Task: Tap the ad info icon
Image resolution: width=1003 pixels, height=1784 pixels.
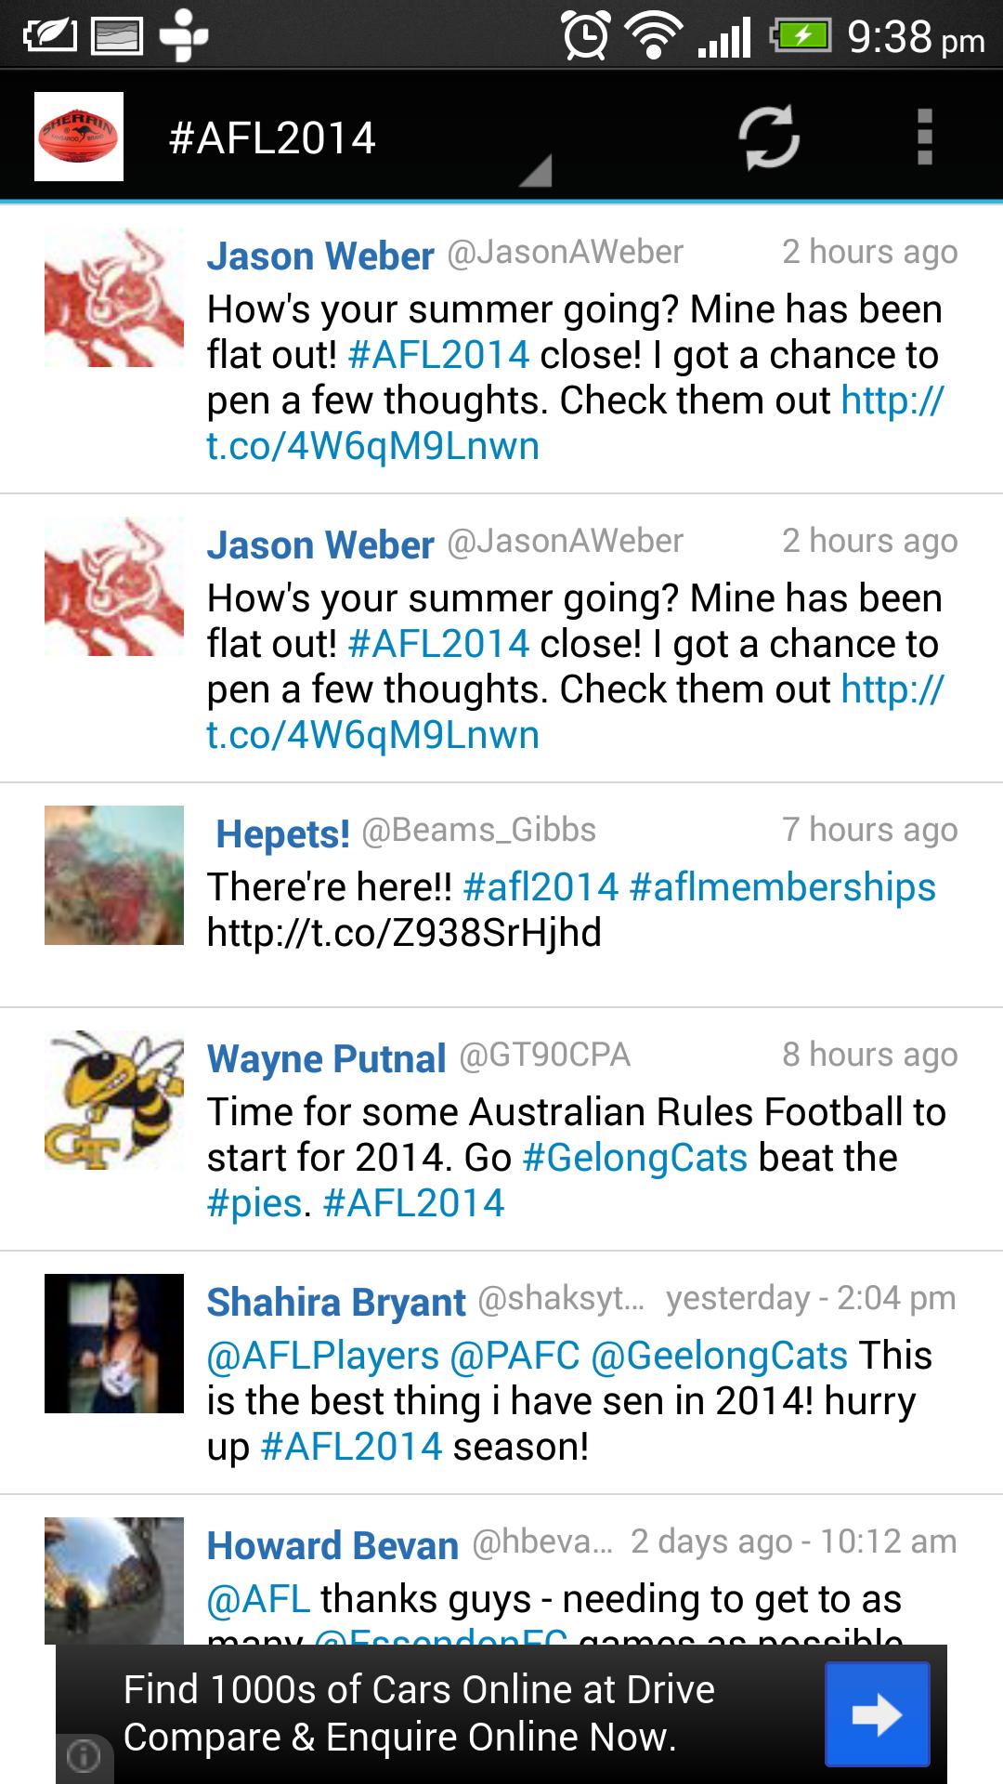Action: pyautogui.click(x=84, y=1756)
